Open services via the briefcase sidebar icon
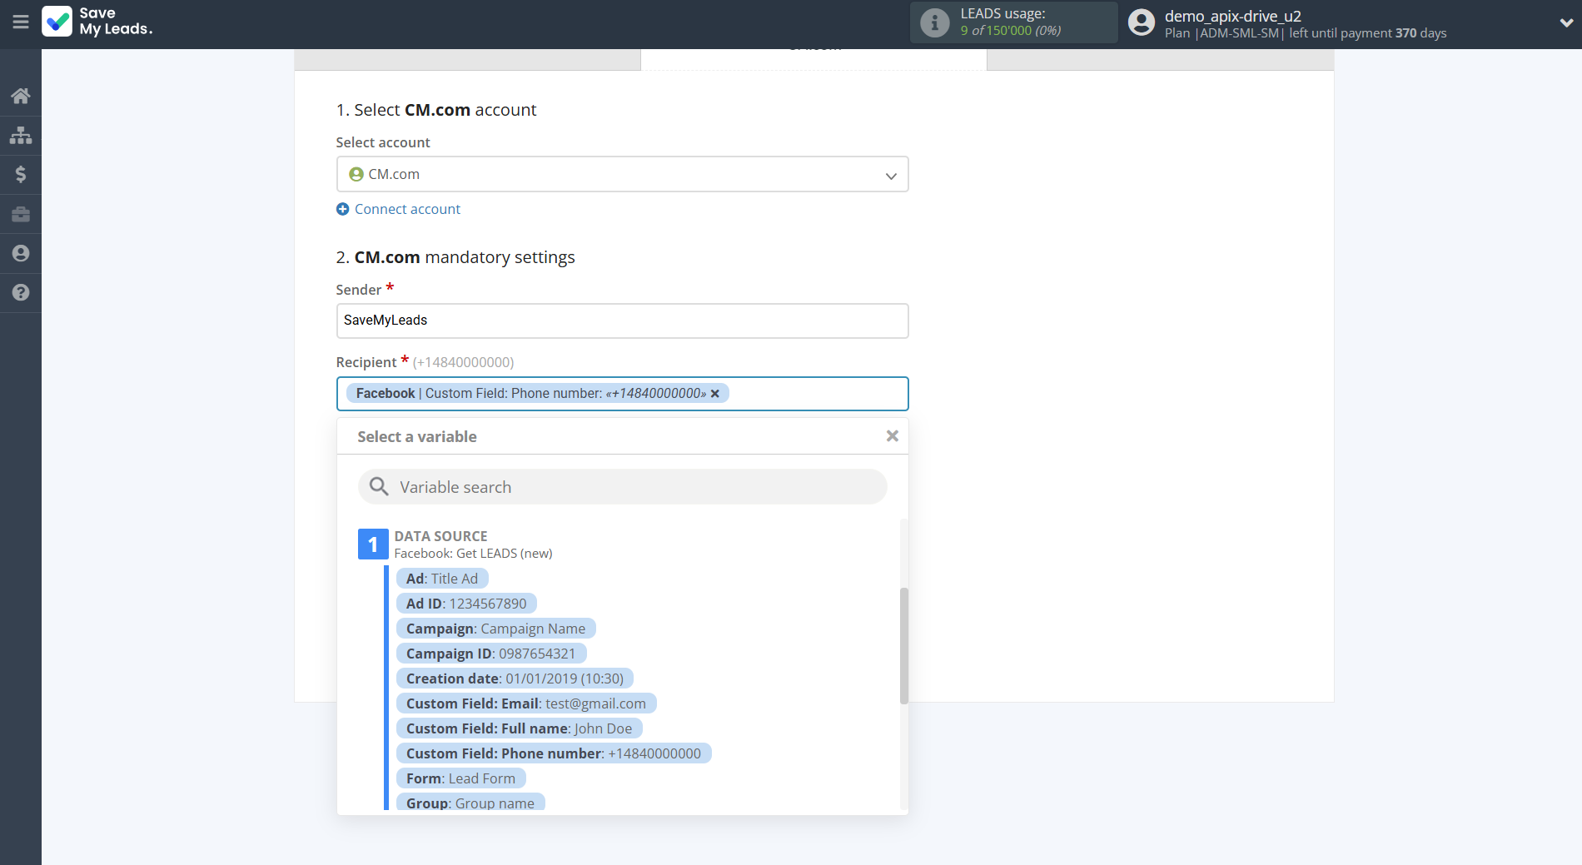Image resolution: width=1582 pixels, height=865 pixels. click(20, 214)
